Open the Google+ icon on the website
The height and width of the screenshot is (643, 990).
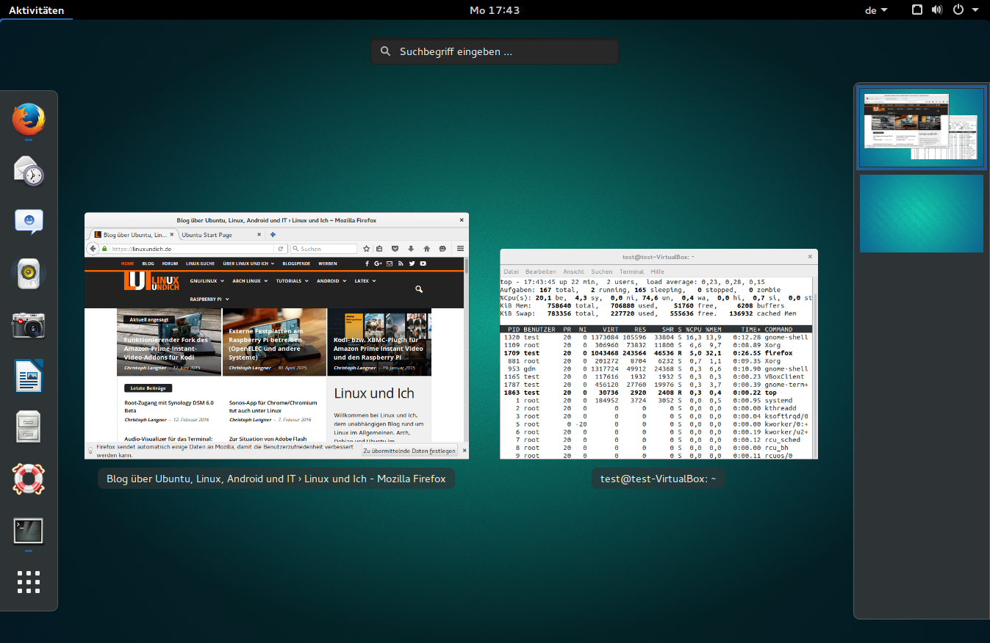378,264
